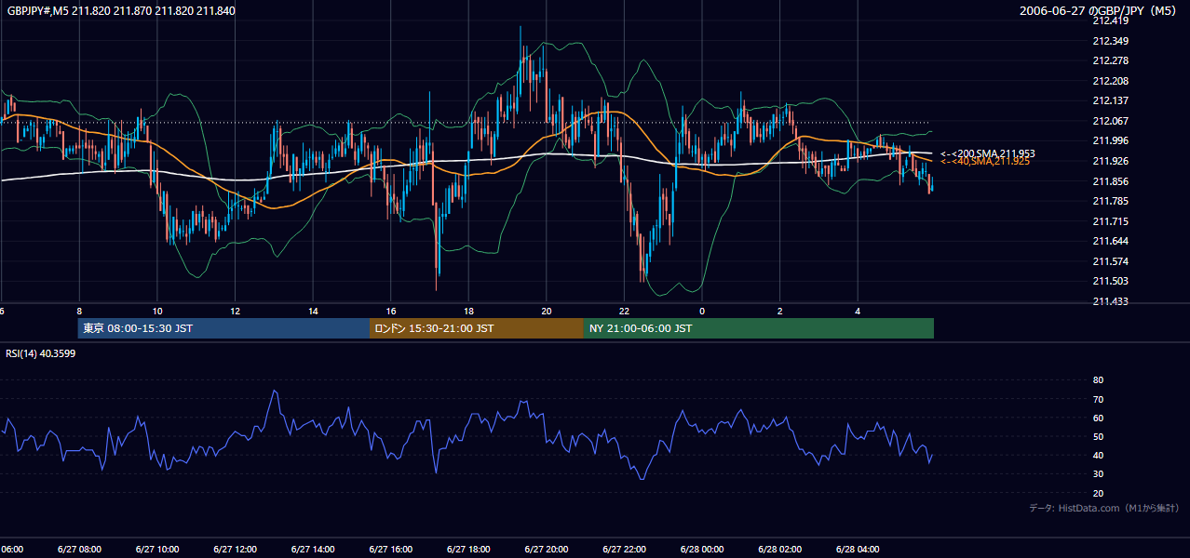
Task: Click the 6/28 00:00 date label
Action: point(702,550)
